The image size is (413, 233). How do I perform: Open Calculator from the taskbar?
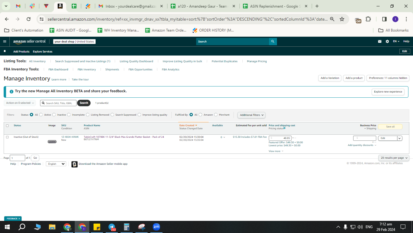pos(127,227)
